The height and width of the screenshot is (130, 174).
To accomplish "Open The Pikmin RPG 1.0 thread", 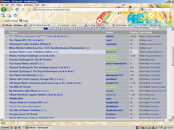I will [20, 40].
